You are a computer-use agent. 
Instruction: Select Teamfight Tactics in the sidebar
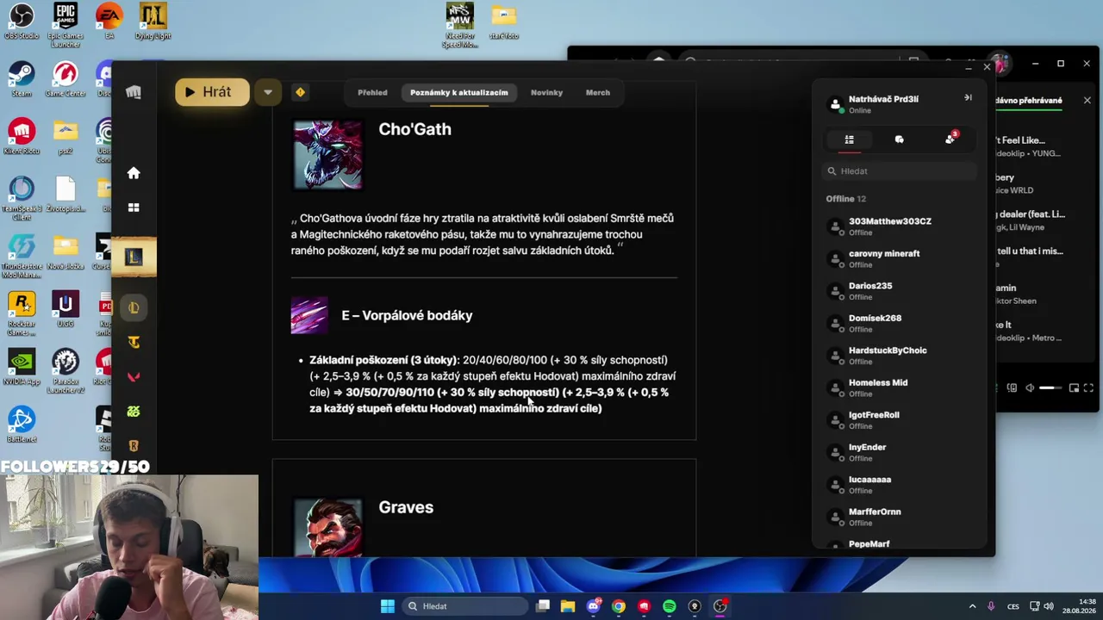134,342
